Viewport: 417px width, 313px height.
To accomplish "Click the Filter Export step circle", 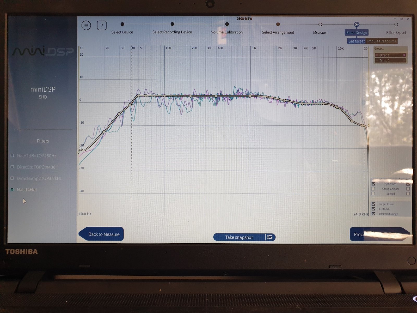I will [396, 25].
